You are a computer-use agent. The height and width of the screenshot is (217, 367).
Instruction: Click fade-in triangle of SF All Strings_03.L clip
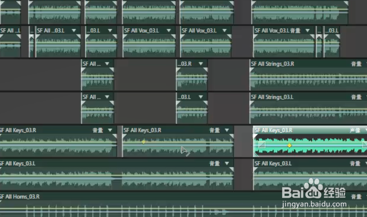252,103
